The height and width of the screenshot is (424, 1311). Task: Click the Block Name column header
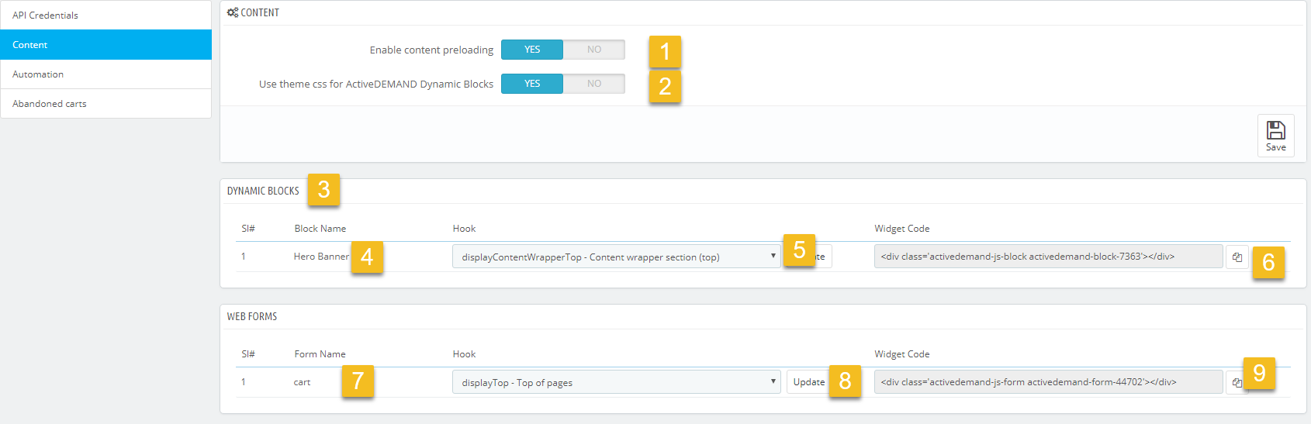tap(320, 229)
